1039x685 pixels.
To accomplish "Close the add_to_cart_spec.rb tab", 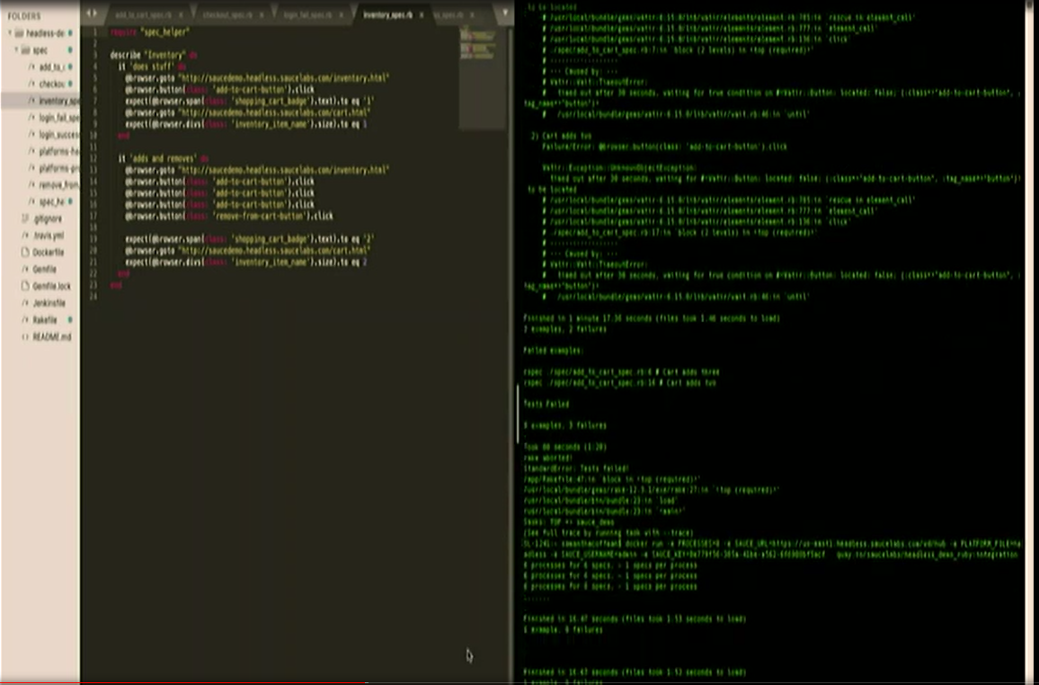I will coord(181,14).
